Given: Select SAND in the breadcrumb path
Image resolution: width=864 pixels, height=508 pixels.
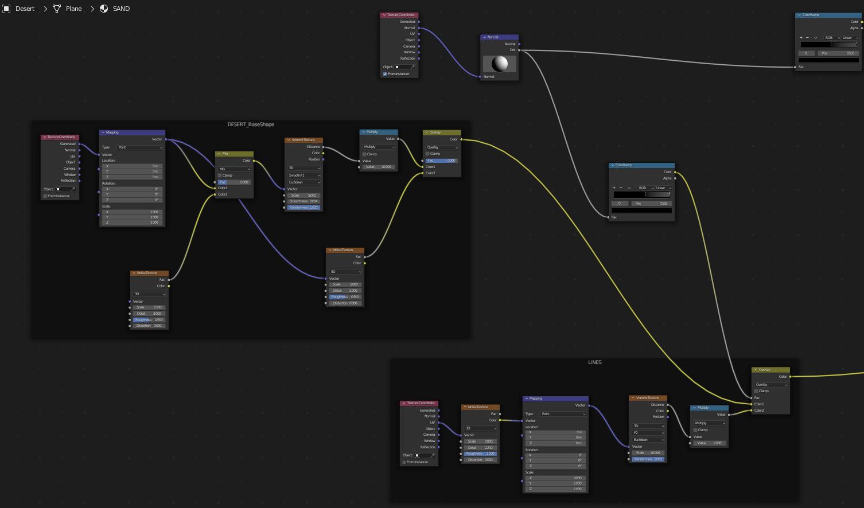Looking at the screenshot, I should click(121, 9).
